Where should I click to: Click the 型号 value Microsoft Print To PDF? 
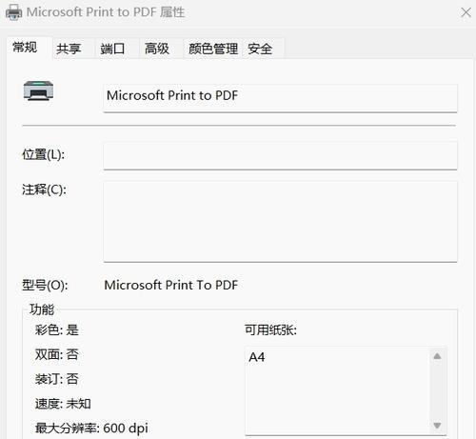(x=171, y=285)
